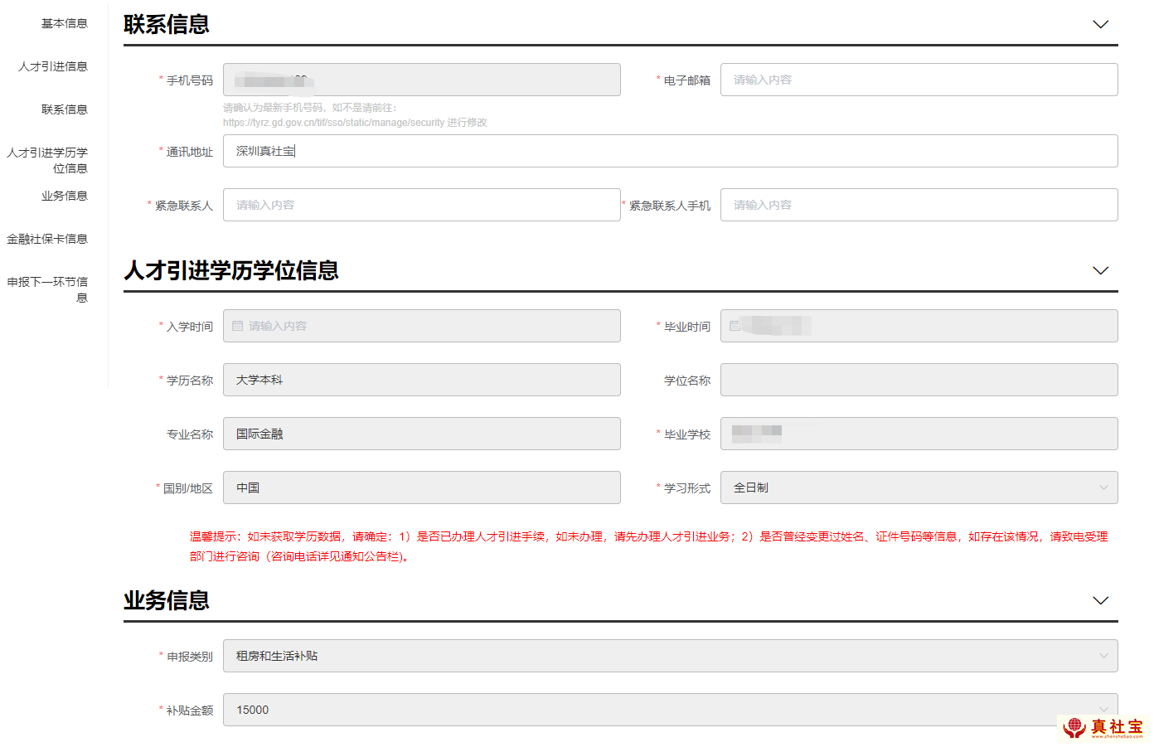Click the 紧急联系人 input box
Image resolution: width=1154 pixels, height=747 pixels.
421,206
